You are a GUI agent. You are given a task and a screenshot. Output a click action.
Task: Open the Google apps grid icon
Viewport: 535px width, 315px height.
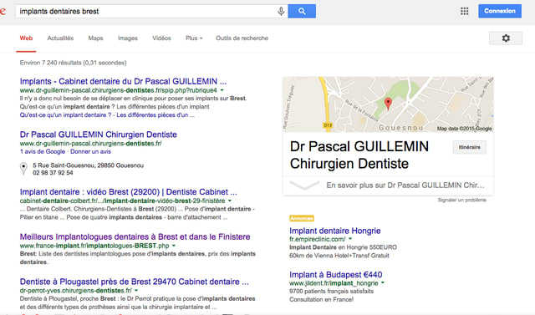click(x=465, y=11)
